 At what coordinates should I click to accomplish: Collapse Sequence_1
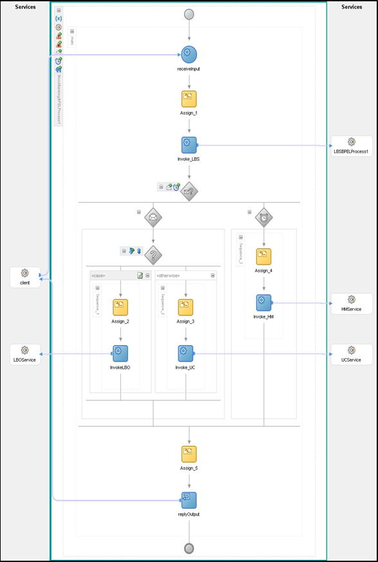(x=97, y=288)
